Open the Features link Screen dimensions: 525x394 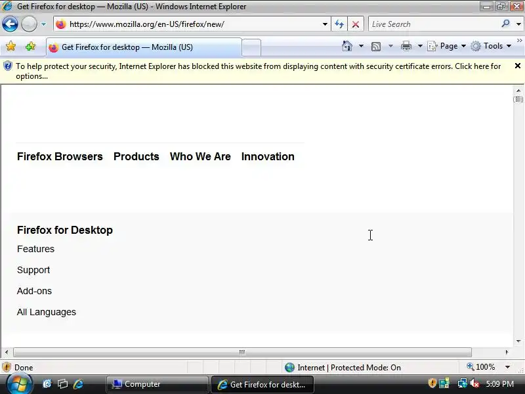coord(36,249)
